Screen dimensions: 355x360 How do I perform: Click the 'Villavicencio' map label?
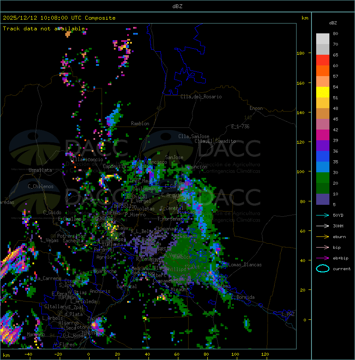click(x=86, y=159)
